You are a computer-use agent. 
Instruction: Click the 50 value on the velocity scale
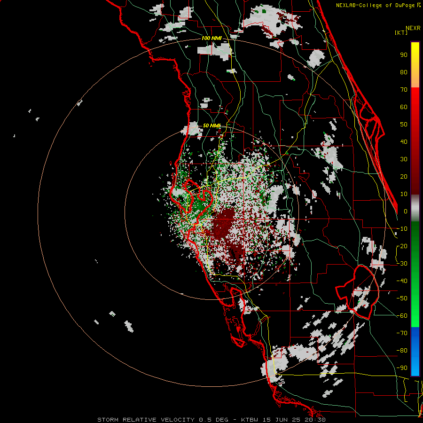click(x=404, y=125)
